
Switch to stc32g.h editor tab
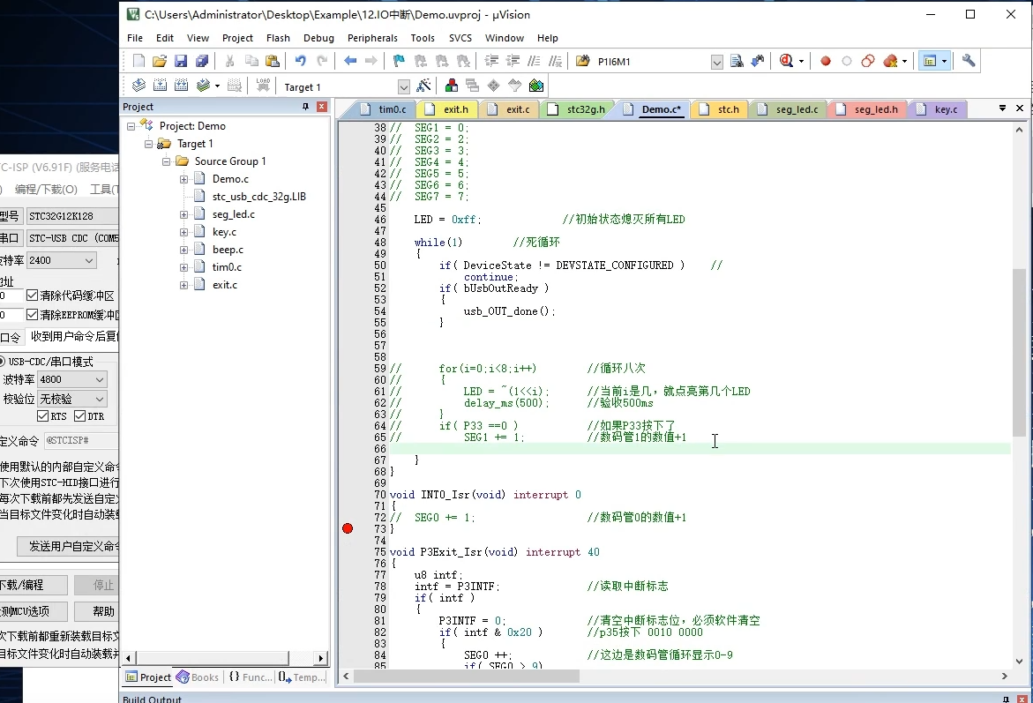point(579,109)
